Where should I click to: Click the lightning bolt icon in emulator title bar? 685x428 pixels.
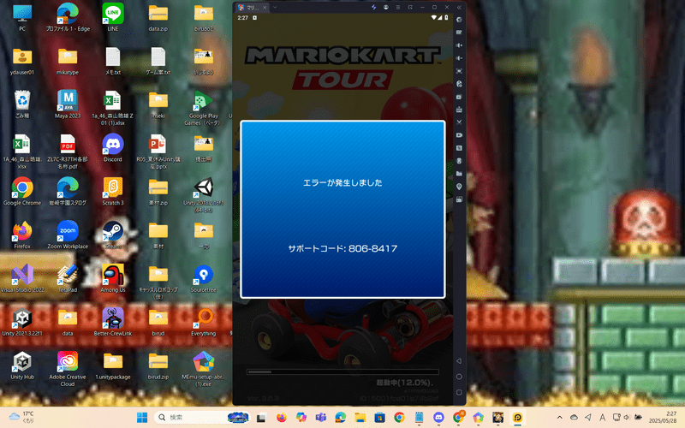click(373, 8)
